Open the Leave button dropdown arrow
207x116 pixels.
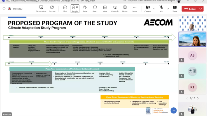[201, 9]
